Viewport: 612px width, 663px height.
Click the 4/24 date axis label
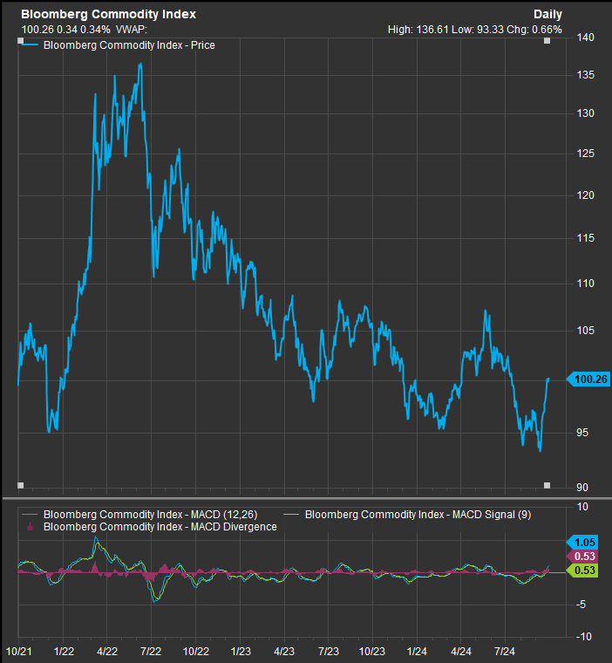(460, 651)
